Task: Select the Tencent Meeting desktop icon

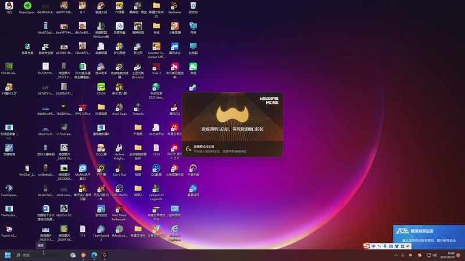Action: click(x=175, y=49)
